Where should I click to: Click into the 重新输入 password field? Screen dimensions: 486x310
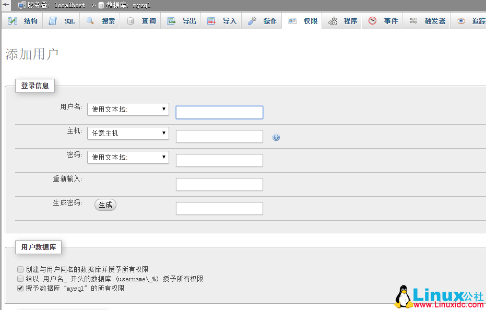[219, 185]
